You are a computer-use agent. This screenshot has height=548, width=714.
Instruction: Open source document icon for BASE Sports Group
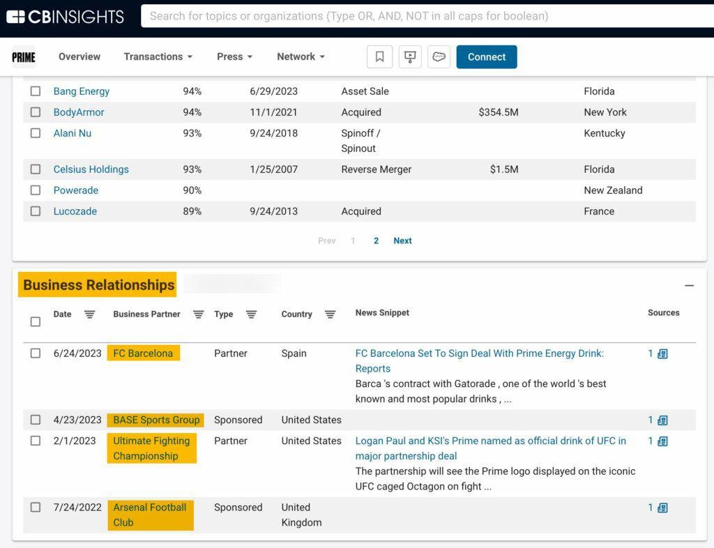point(662,420)
